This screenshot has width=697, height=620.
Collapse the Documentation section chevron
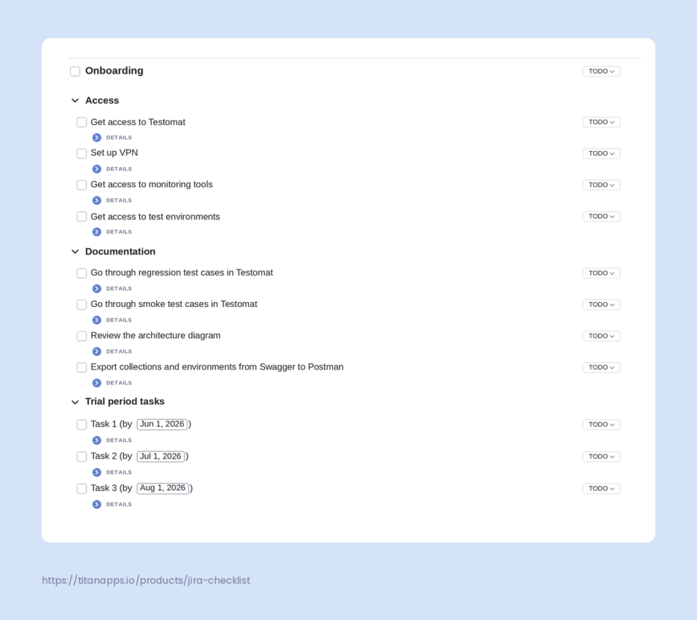pos(75,252)
